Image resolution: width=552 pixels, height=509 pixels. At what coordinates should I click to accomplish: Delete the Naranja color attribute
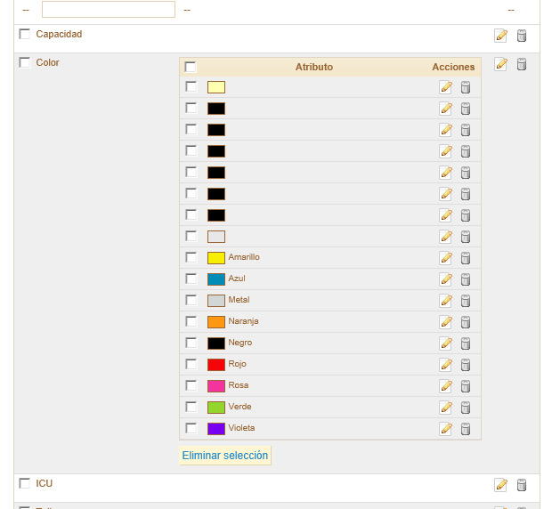click(x=466, y=322)
